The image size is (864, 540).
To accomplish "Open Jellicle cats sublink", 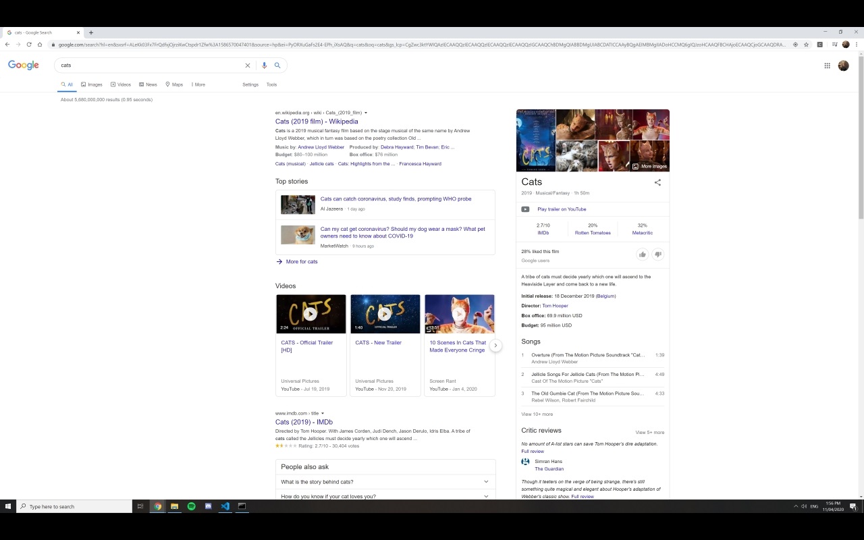I will pos(321,164).
